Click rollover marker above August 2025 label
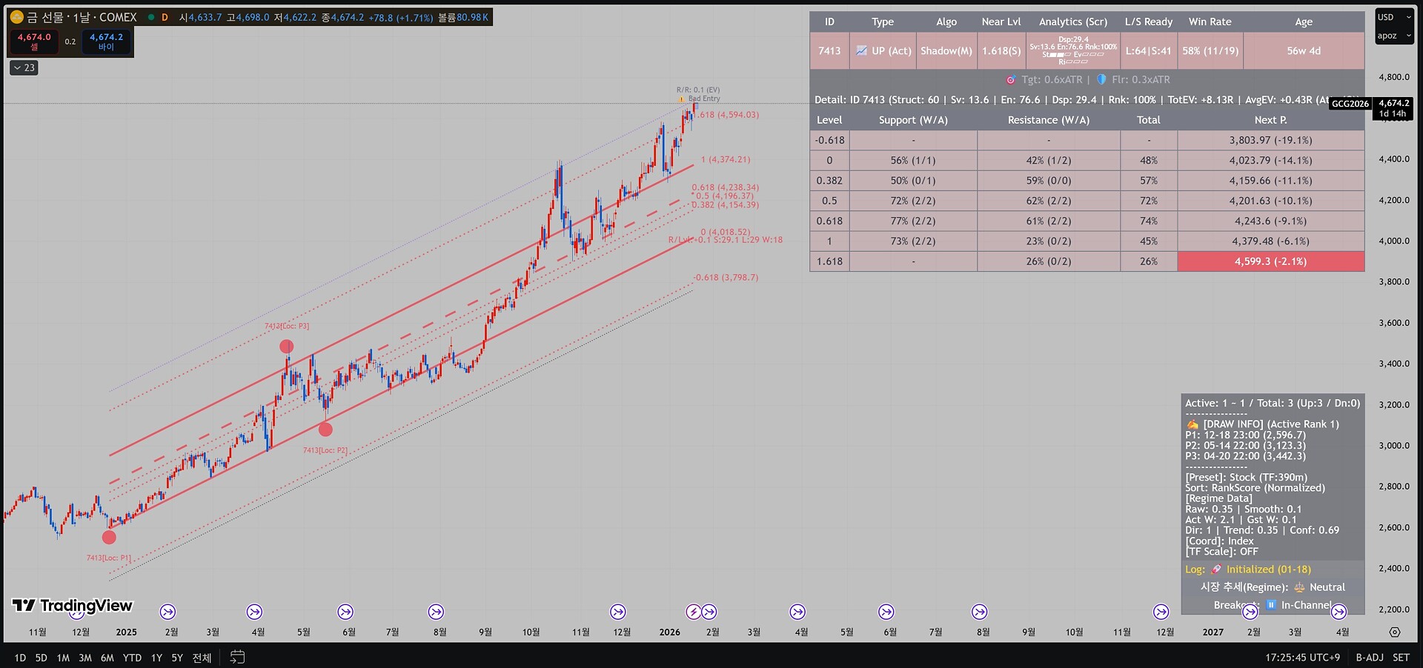 point(436,612)
